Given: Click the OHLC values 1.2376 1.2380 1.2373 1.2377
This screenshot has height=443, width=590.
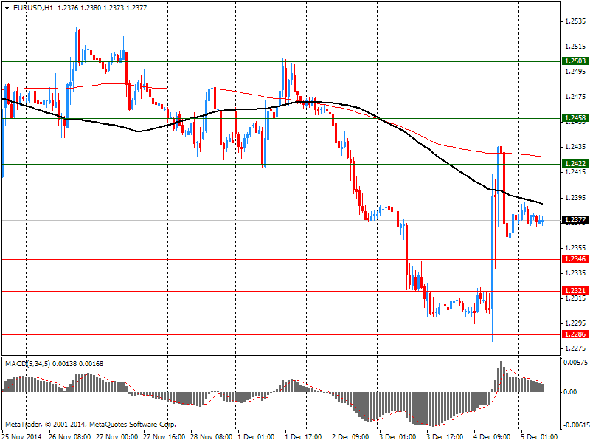Looking at the screenshot, I should (x=102, y=8).
